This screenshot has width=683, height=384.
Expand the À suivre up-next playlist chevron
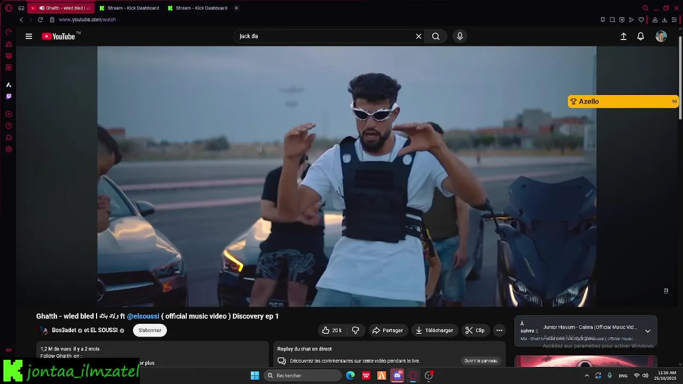(x=648, y=331)
